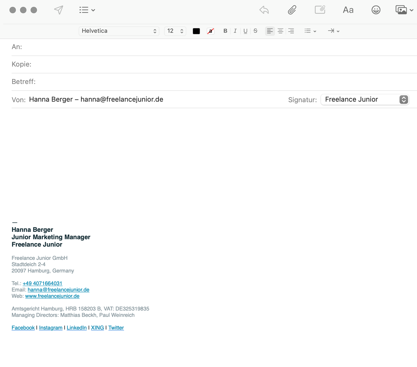Open the markup annotate icon
The image size is (417, 367).
[x=320, y=10]
